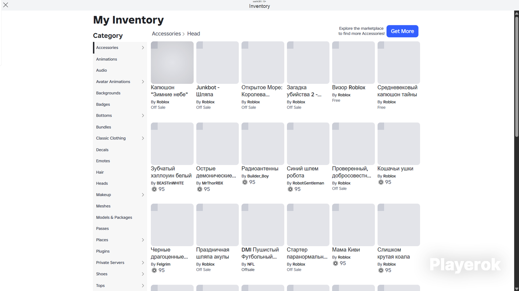Click the Визор Roblox item title
The image size is (519, 291).
(x=349, y=87)
